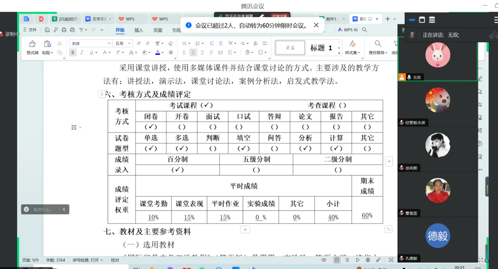Dismiss the meeting time limit notification
498x269 pixels.
click(x=316, y=26)
